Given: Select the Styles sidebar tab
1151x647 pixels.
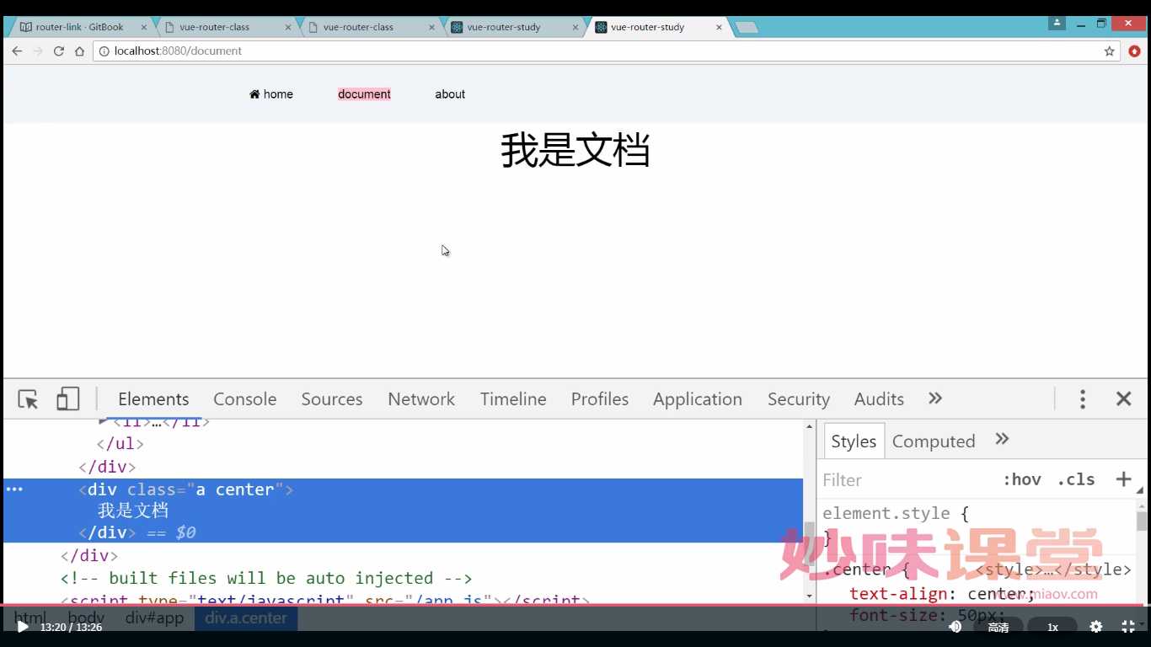Looking at the screenshot, I should point(854,441).
